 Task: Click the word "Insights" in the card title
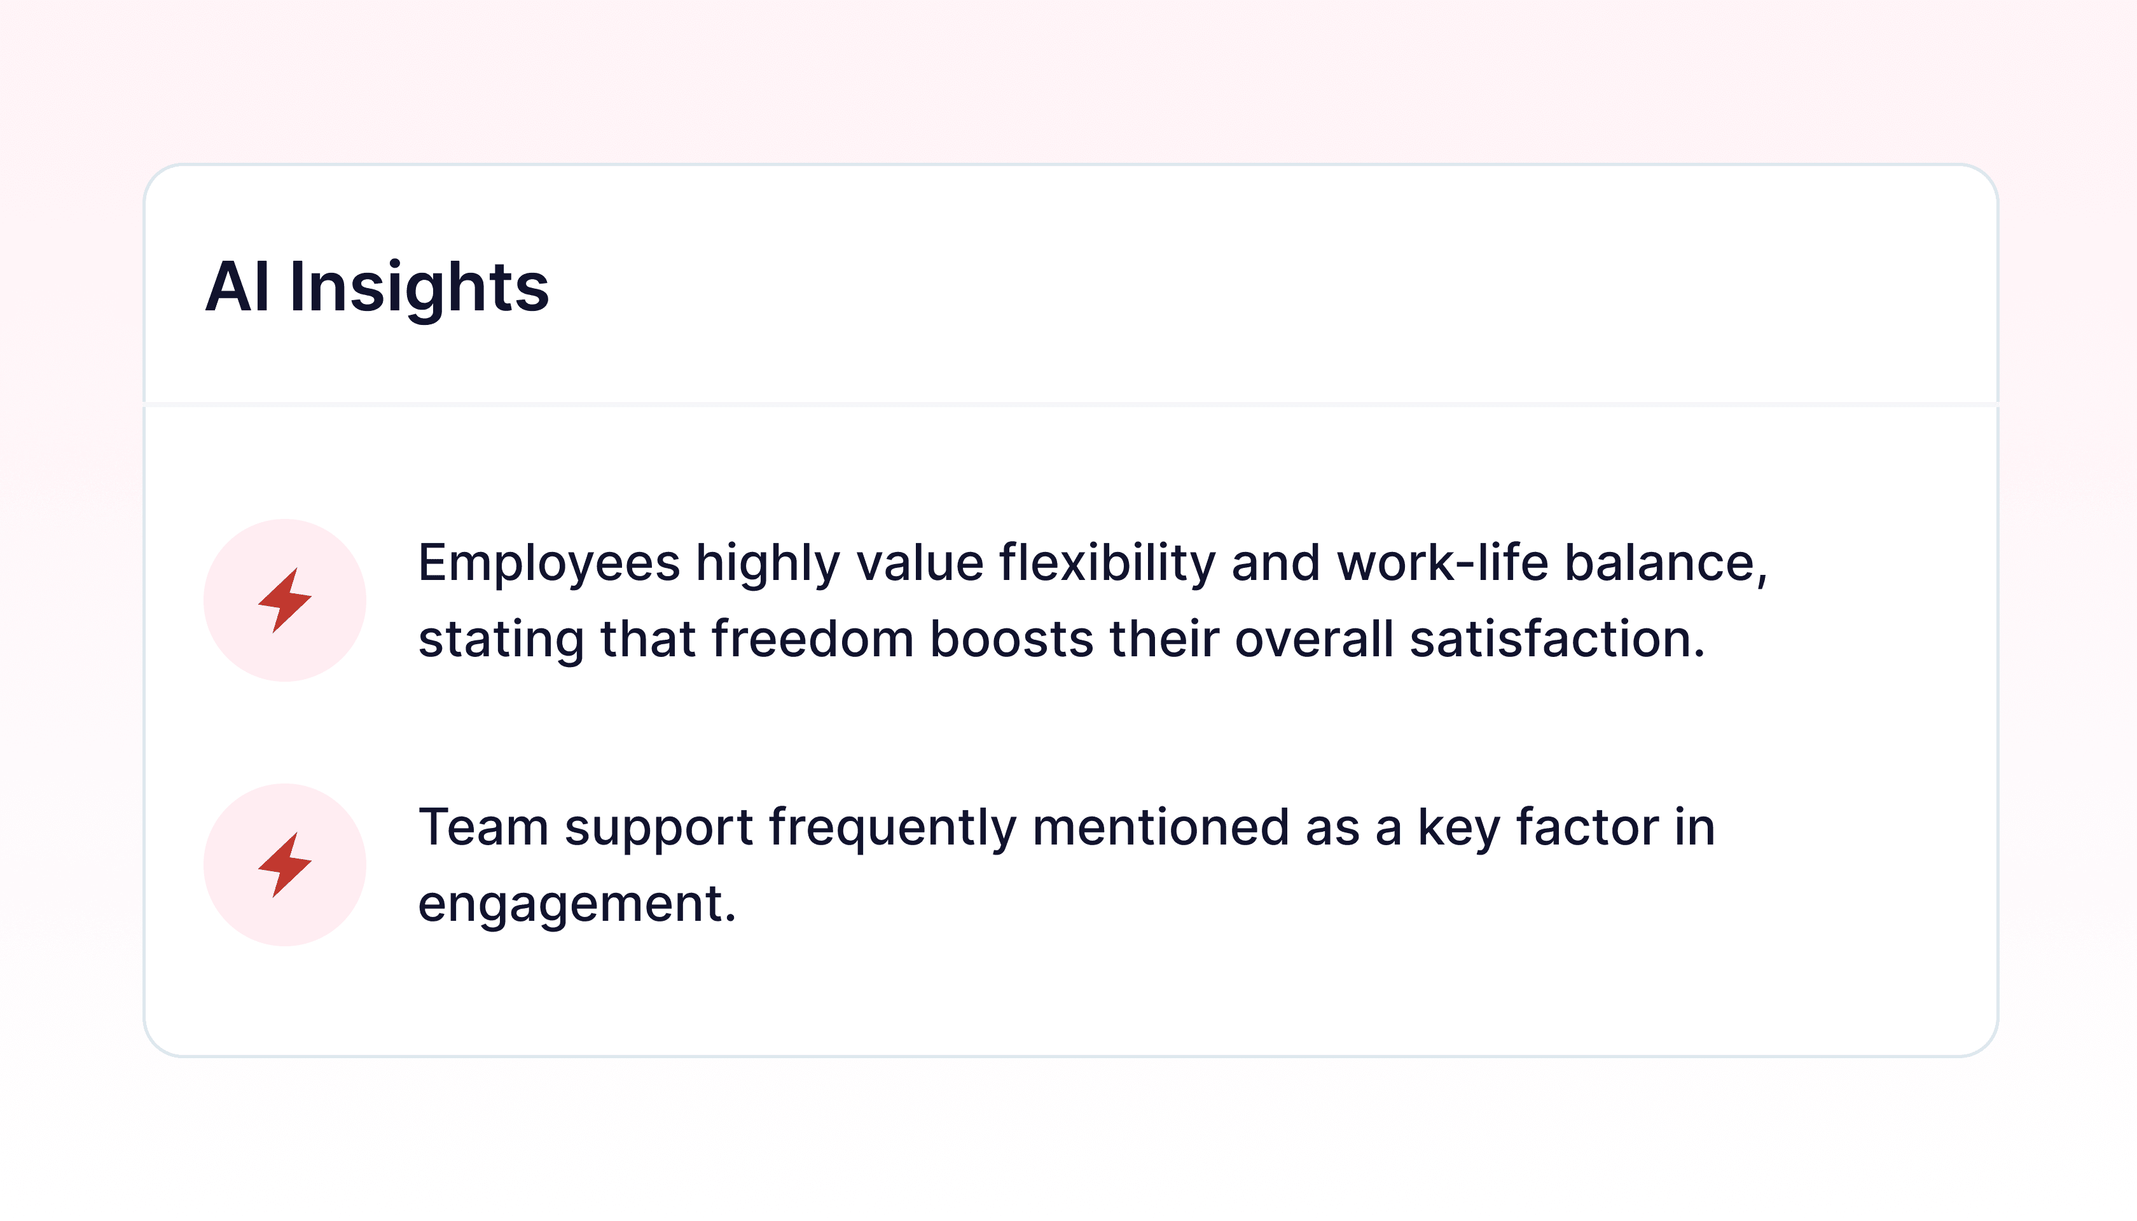[419, 287]
